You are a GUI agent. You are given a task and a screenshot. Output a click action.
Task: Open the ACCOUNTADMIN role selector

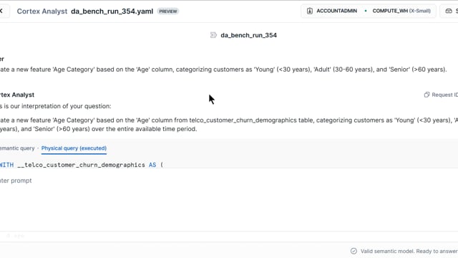[332, 11]
